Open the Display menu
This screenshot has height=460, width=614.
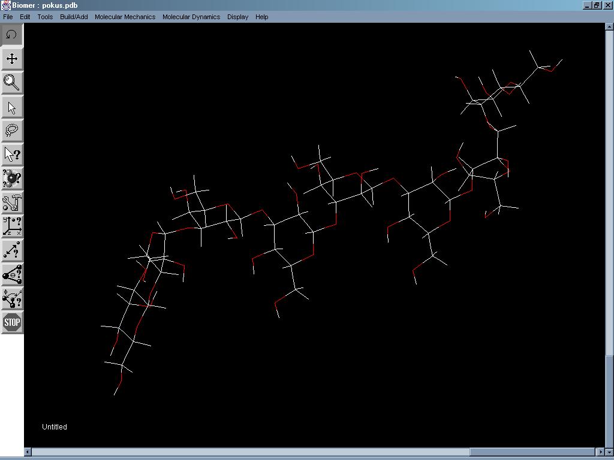point(237,17)
